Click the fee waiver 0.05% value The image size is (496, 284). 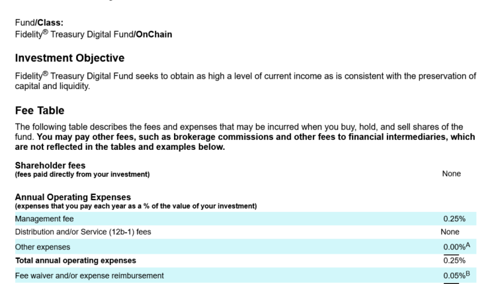coord(455,275)
